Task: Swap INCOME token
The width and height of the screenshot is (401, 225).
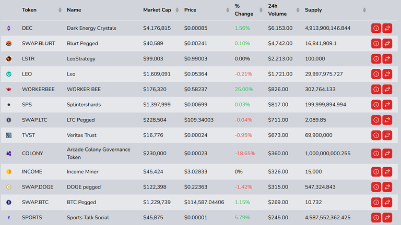Action: click(x=387, y=172)
